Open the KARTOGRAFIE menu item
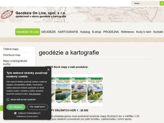This screenshot has width=164, height=123. [x=68, y=32]
